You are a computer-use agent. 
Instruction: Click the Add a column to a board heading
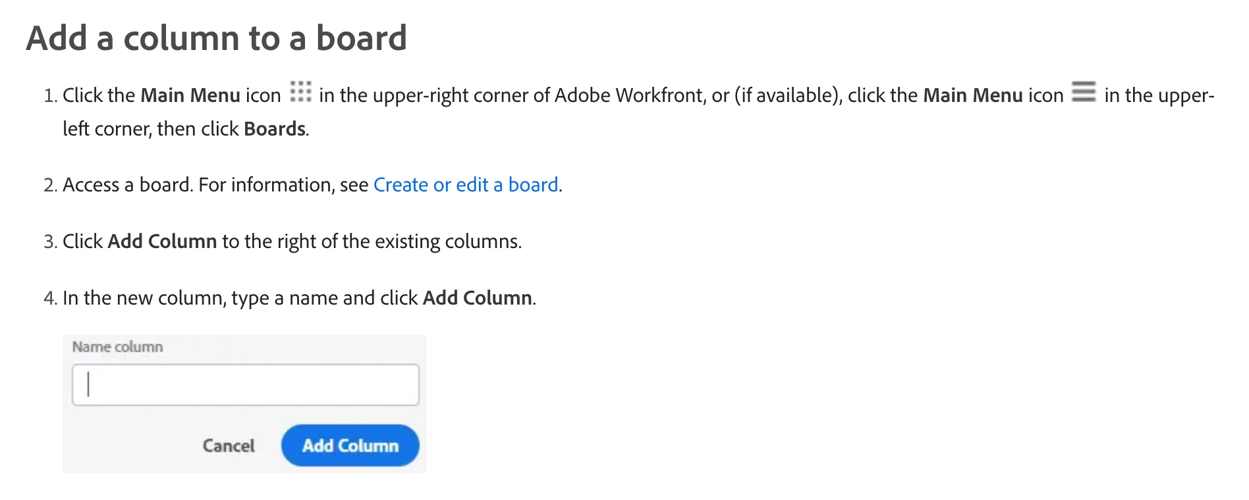click(216, 38)
